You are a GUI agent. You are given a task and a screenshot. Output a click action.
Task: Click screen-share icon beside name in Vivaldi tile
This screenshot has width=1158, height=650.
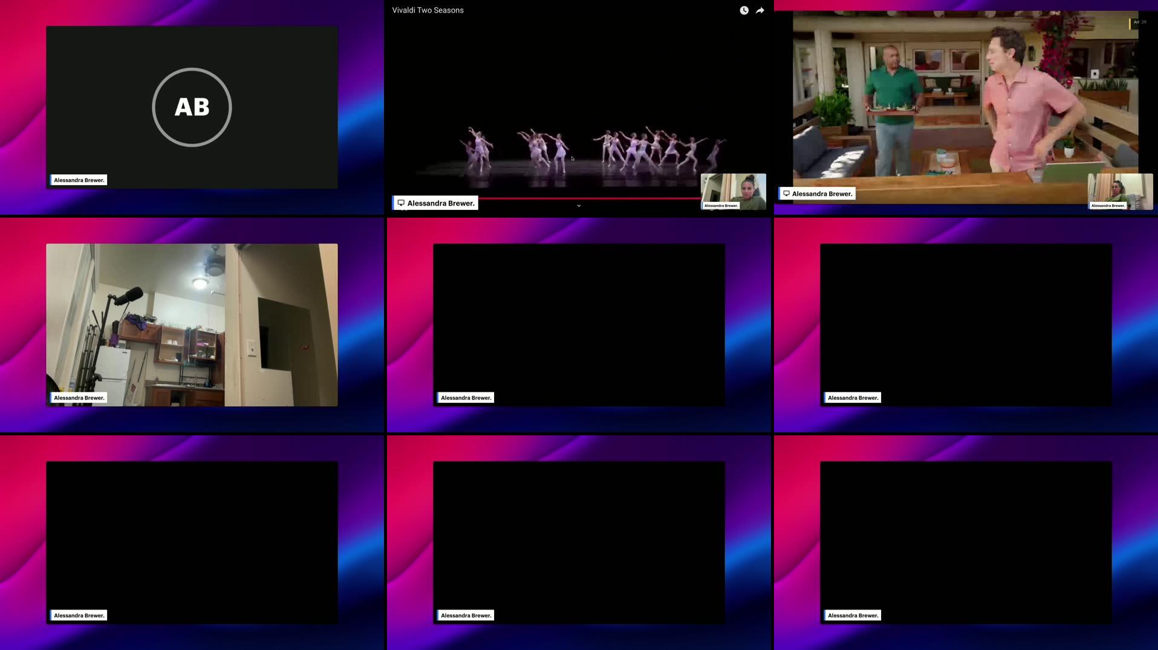tap(401, 203)
